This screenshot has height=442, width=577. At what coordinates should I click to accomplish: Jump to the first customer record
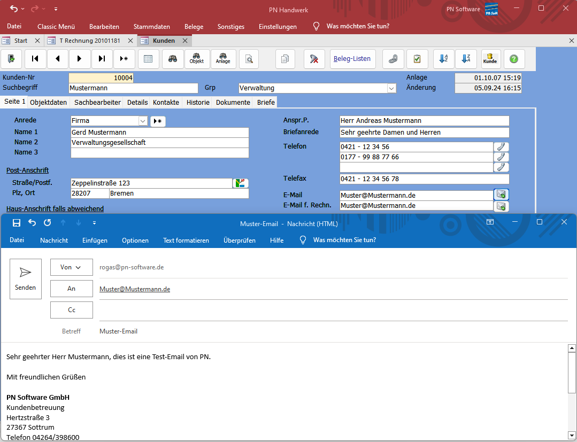pos(35,59)
